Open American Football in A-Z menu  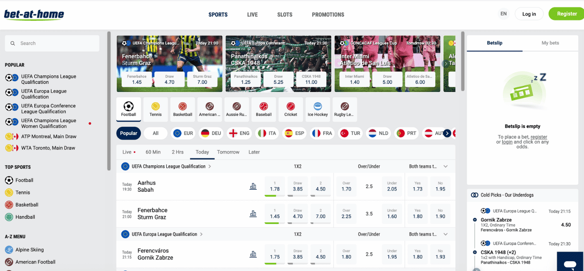click(x=30, y=262)
